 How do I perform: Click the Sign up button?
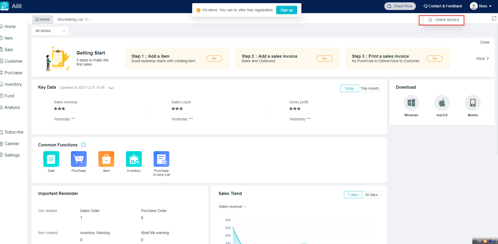(287, 10)
